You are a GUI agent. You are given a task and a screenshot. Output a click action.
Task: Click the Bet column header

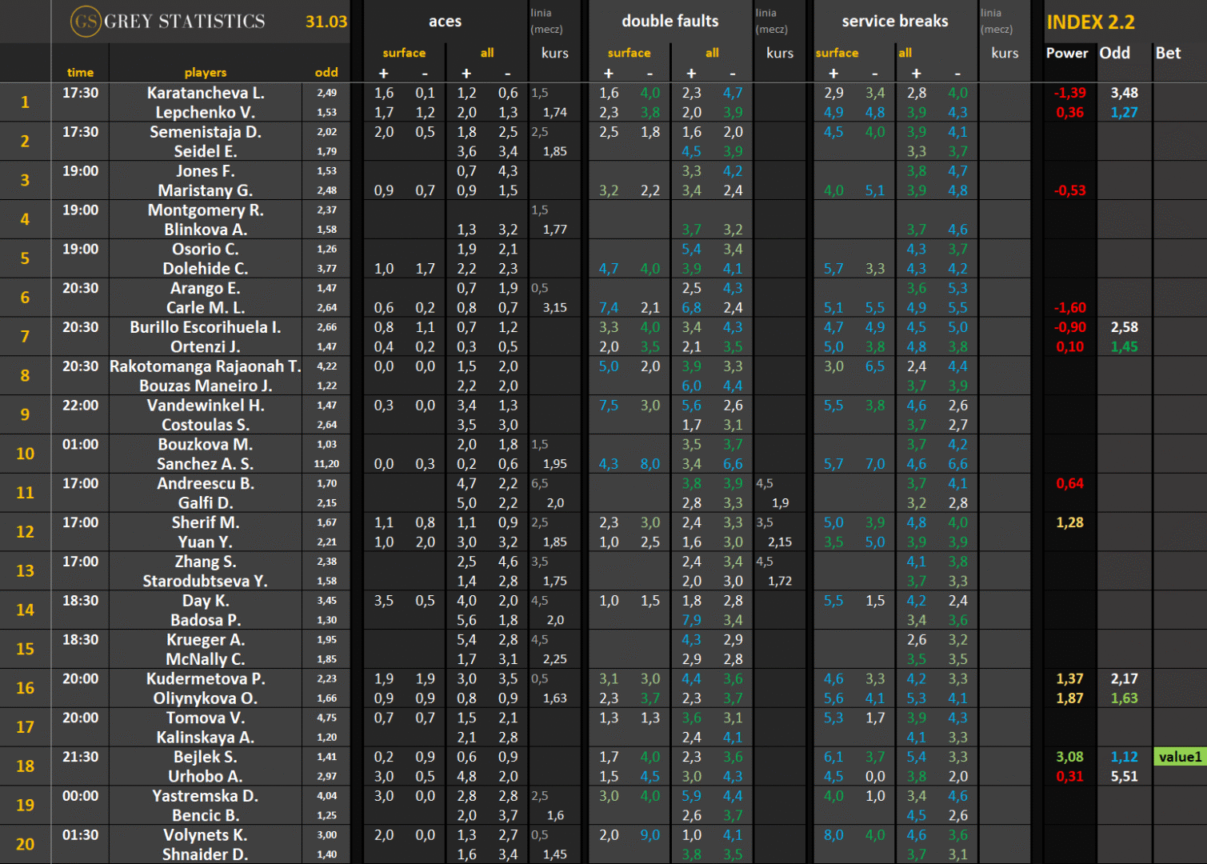tap(1168, 54)
